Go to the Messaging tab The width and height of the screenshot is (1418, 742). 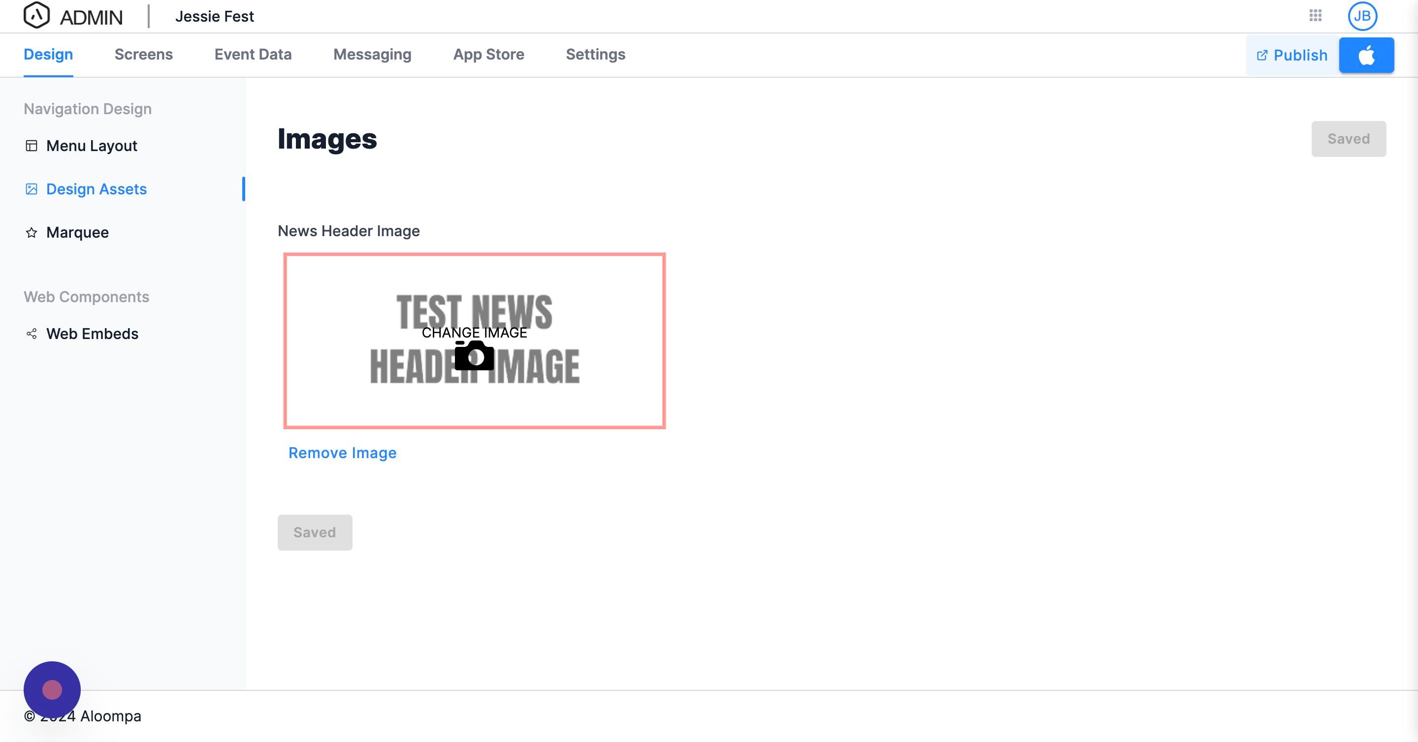pos(372,55)
